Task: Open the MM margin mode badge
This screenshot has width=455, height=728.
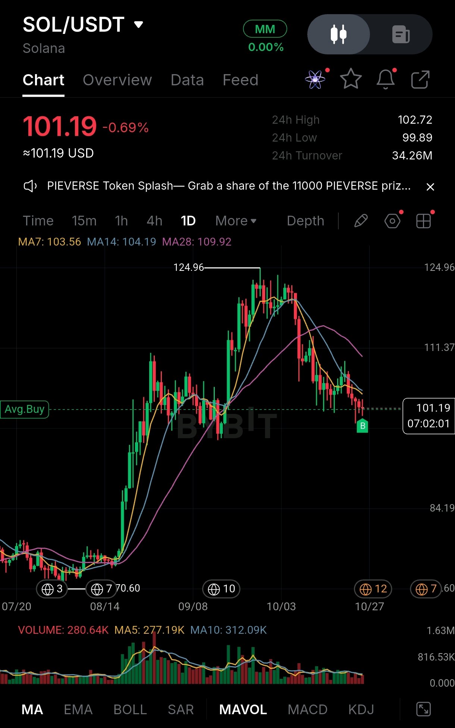Action: tap(265, 29)
